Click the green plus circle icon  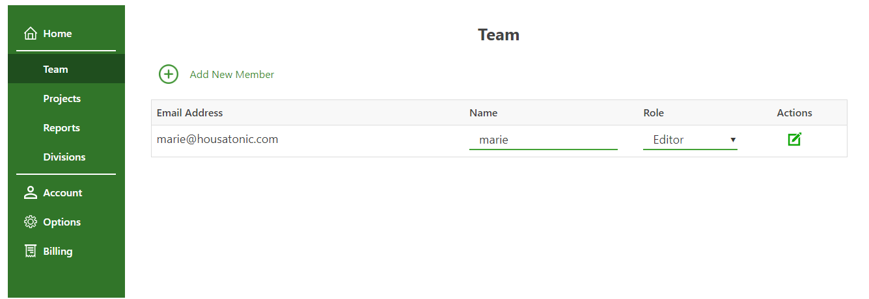(x=169, y=74)
